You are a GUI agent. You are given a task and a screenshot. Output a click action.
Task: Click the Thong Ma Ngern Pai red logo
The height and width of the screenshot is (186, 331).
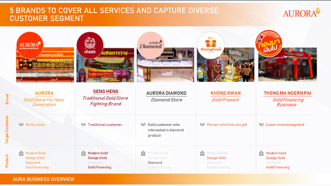pyautogui.click(x=269, y=44)
